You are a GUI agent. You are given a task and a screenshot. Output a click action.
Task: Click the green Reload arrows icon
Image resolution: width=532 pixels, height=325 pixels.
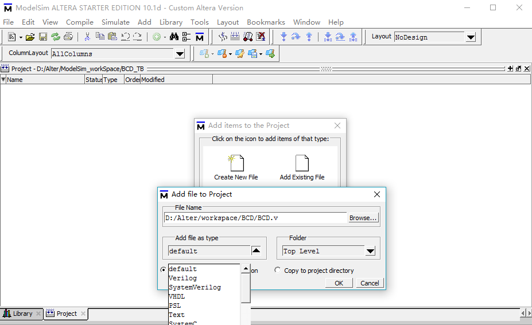click(x=56, y=37)
